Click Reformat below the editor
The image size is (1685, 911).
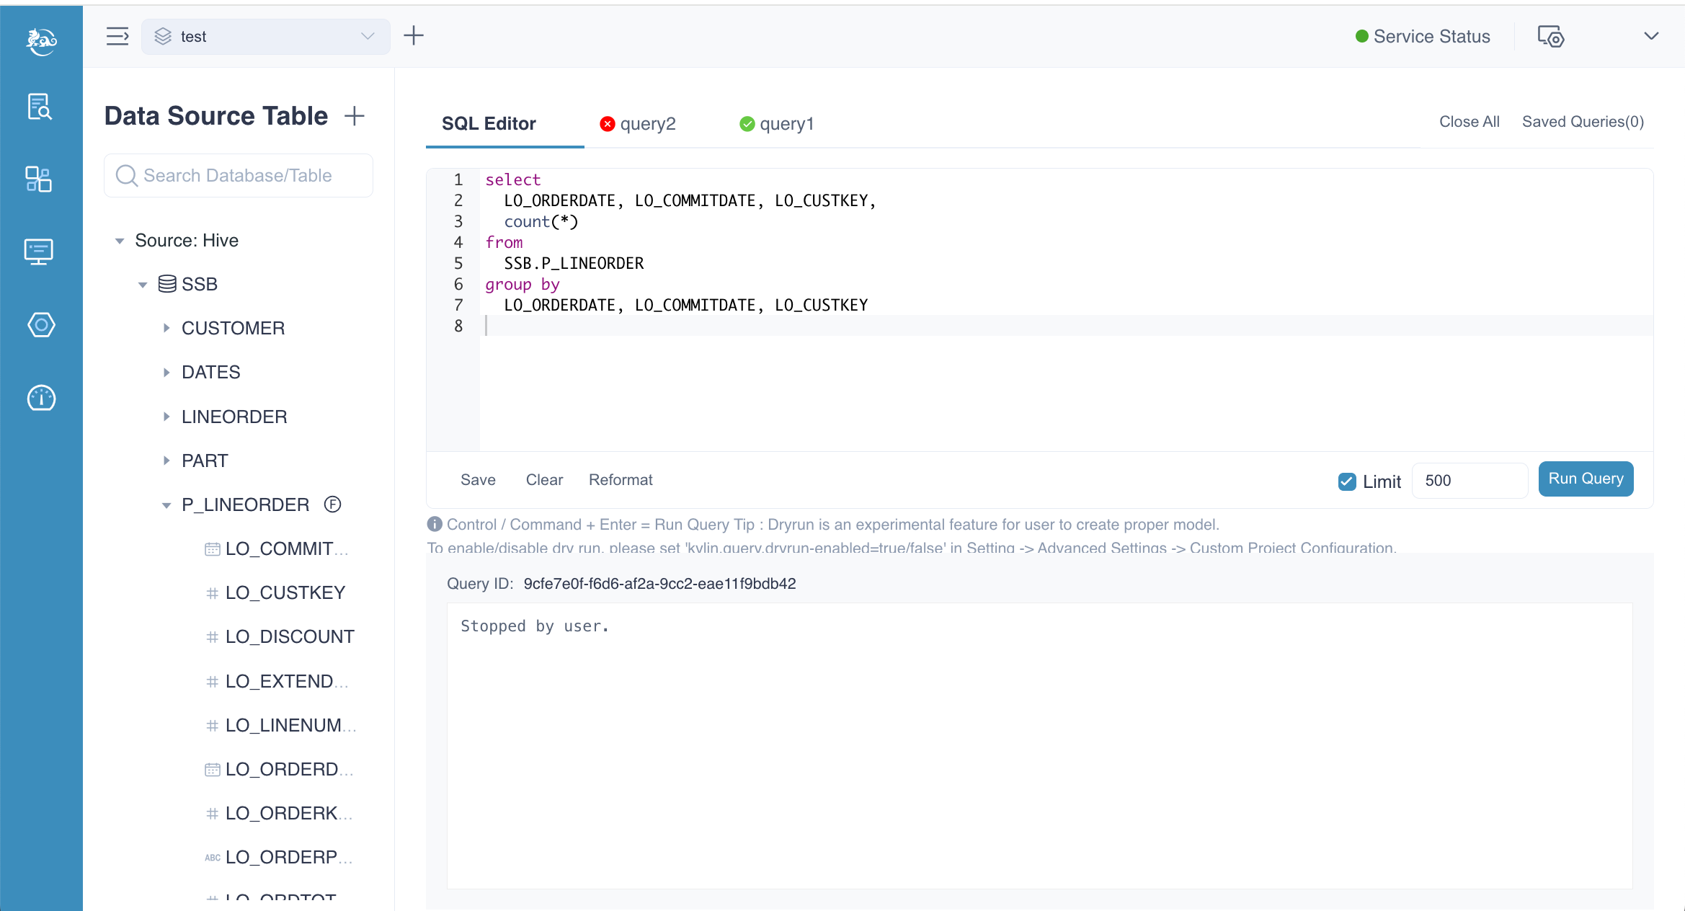coord(620,480)
